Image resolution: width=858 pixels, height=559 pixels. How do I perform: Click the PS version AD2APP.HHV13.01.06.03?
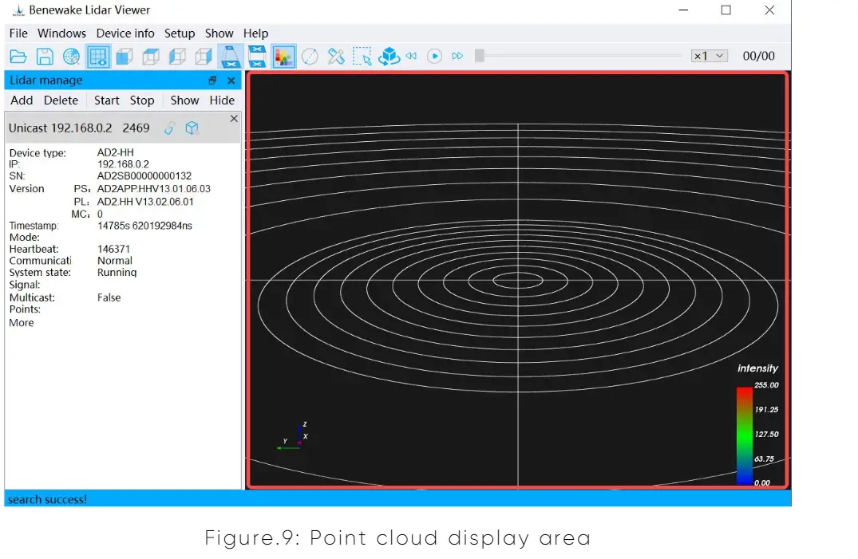point(154,189)
